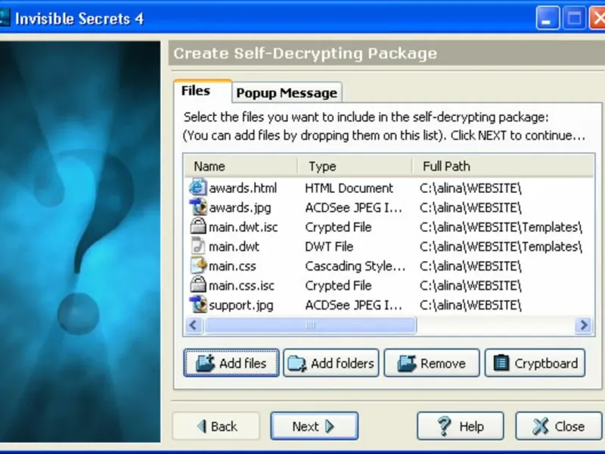
Task: Switch to the Popup Message tab
Action: [x=287, y=92]
